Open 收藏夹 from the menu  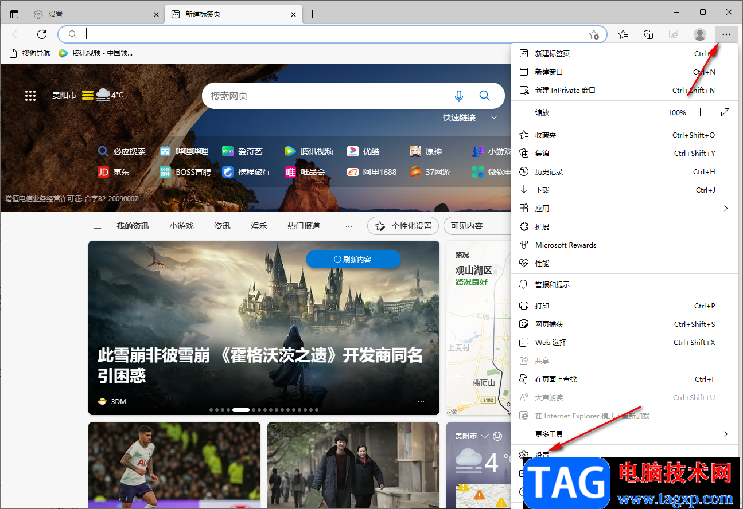624,135
